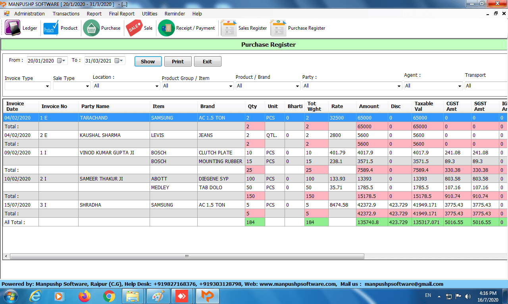Open the Report menu
Screen dimensions: 508x304
tap(94, 13)
